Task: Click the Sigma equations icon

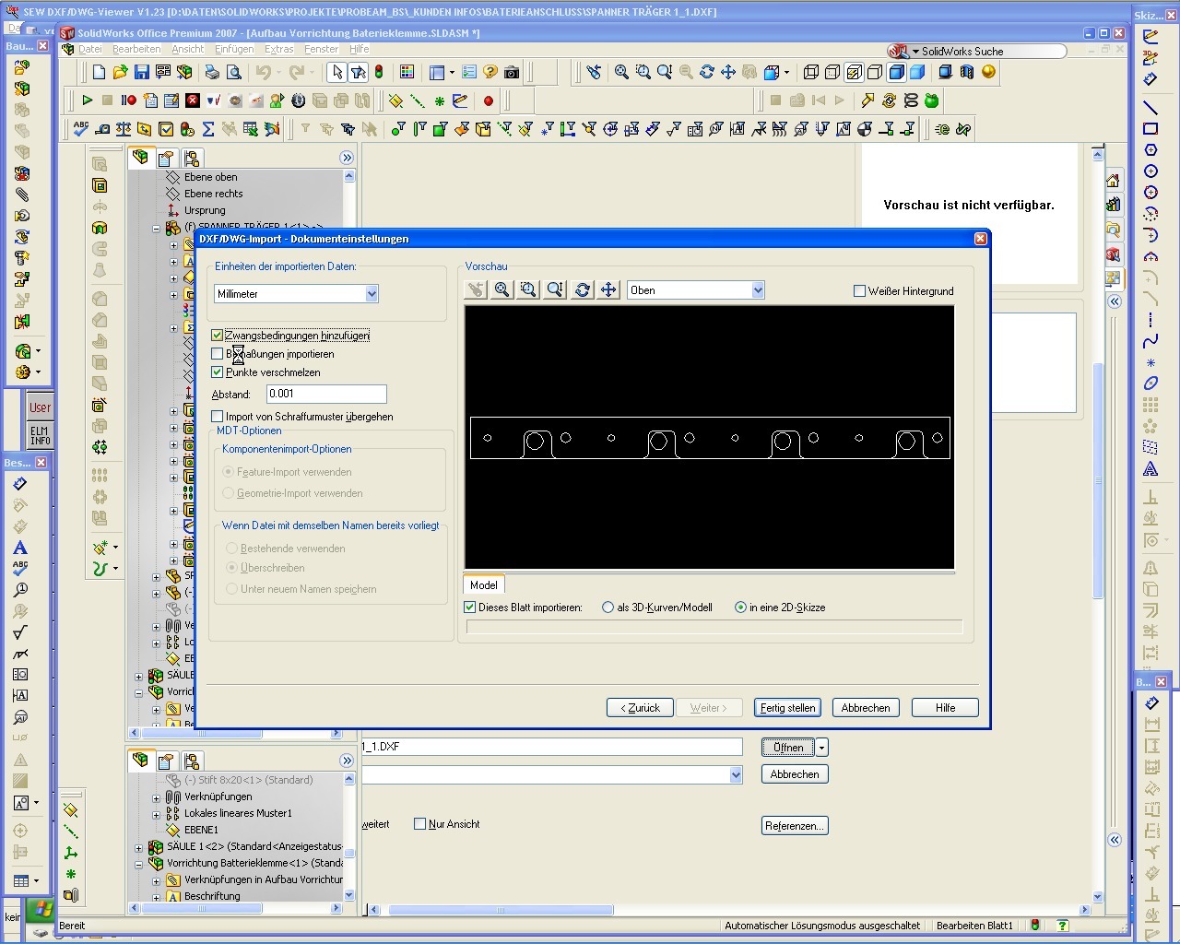Action: coord(208,129)
